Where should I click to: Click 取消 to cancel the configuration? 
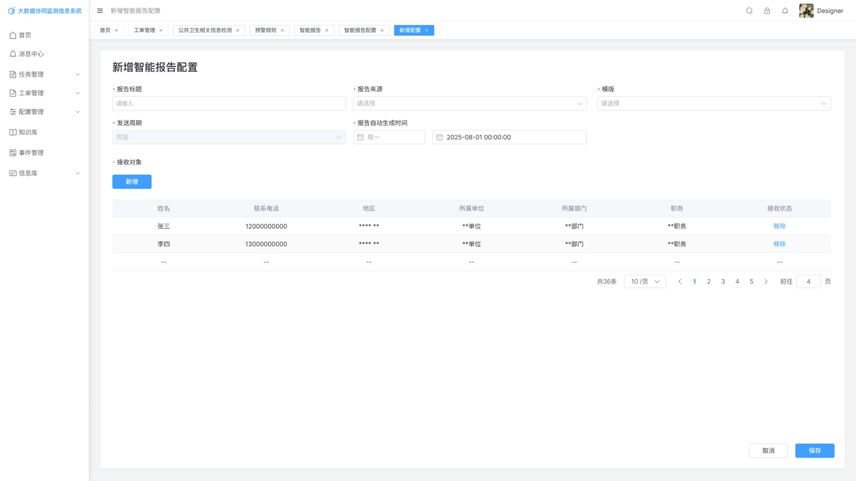pos(768,451)
